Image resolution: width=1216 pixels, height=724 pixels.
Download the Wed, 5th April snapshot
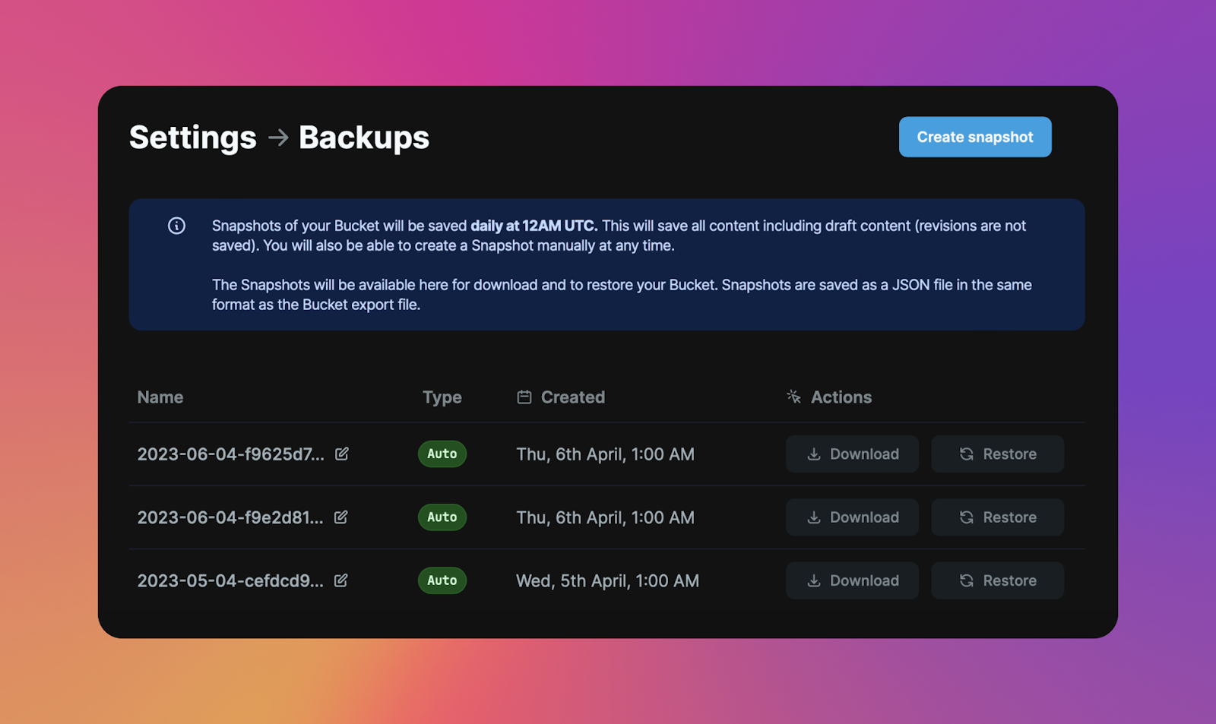click(x=852, y=580)
